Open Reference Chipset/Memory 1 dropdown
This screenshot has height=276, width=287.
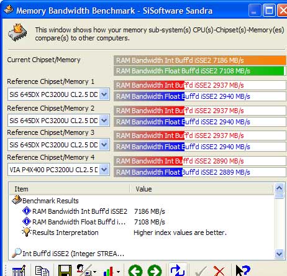pyautogui.click(x=104, y=94)
